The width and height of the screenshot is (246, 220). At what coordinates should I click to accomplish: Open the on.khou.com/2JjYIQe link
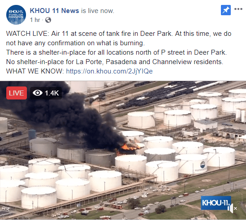(109, 71)
